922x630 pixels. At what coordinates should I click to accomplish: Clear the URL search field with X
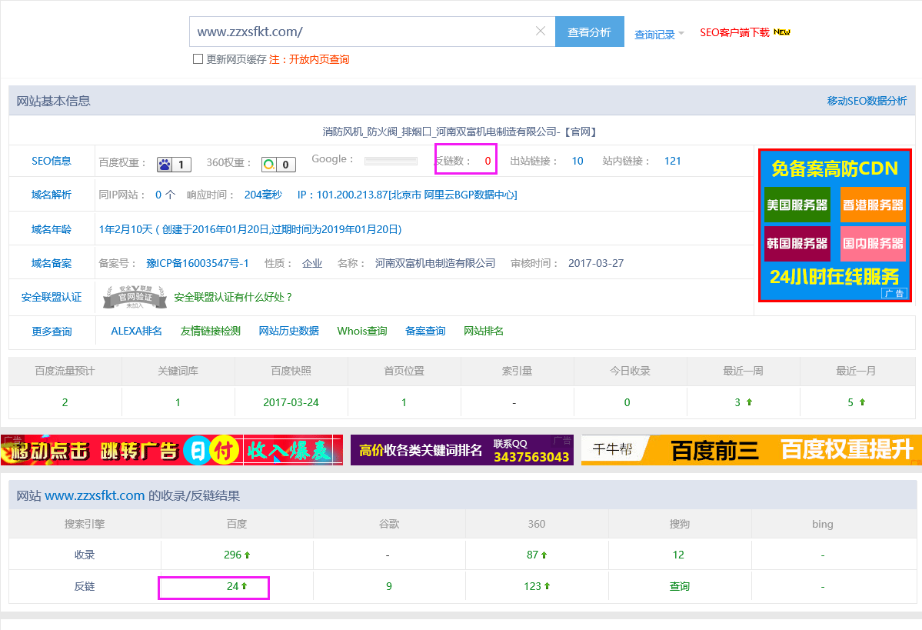click(x=540, y=32)
